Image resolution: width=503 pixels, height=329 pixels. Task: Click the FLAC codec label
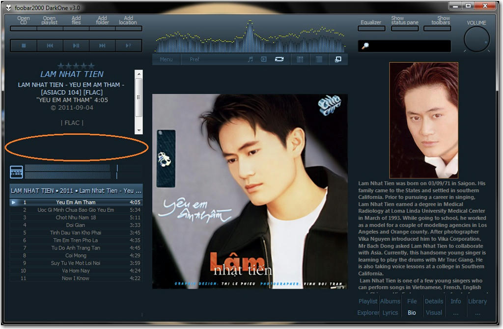click(x=72, y=123)
